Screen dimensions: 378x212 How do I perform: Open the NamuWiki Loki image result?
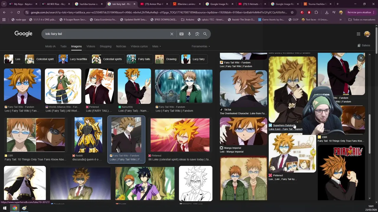tap(134, 86)
